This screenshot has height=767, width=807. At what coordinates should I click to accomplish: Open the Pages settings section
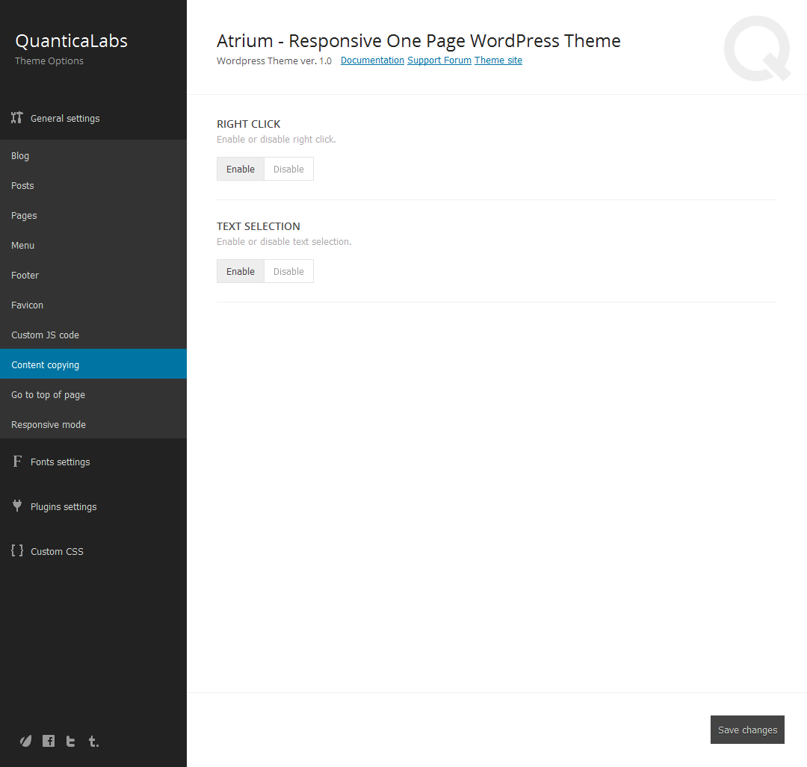(93, 215)
